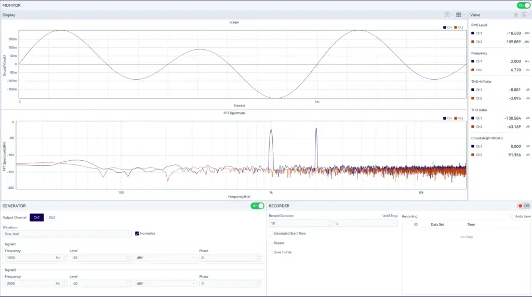This screenshot has width=532, height=297.
Task: Select output channel Ch2 tab
Action: [x=52, y=217]
